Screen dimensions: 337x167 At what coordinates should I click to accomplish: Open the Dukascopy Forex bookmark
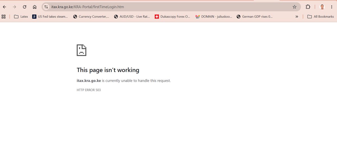(x=172, y=17)
